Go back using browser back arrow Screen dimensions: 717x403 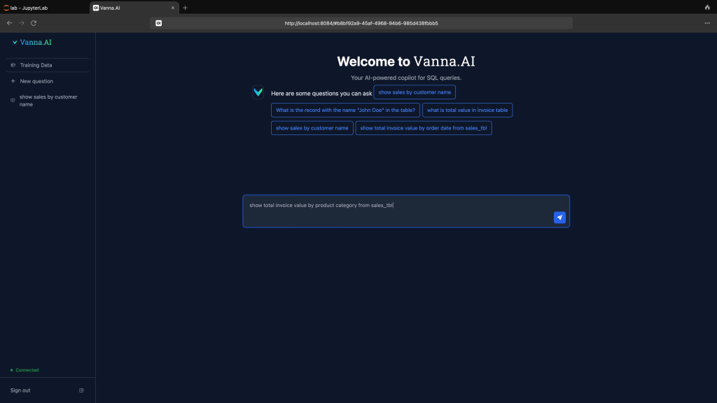tap(9, 23)
